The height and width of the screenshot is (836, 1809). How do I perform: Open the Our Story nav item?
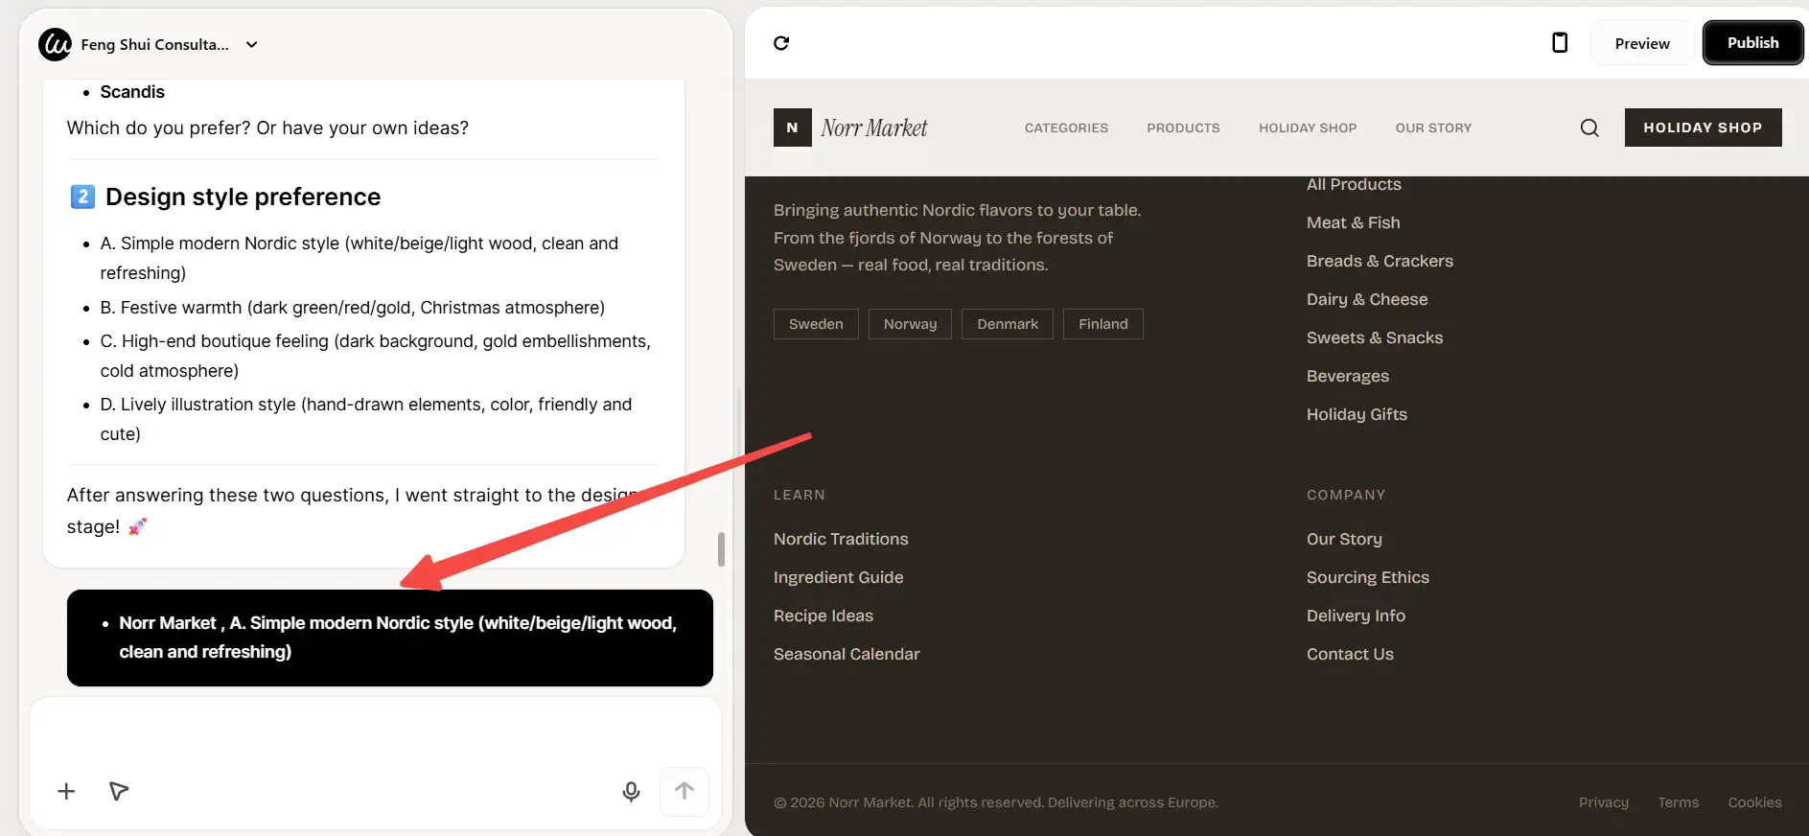point(1433,128)
